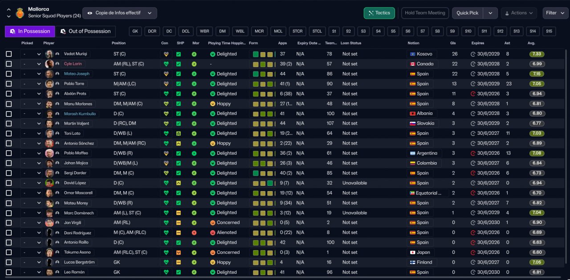Screen dimensions: 570x280
Task: Click the Hold Team Meeting button
Action: 425,13
